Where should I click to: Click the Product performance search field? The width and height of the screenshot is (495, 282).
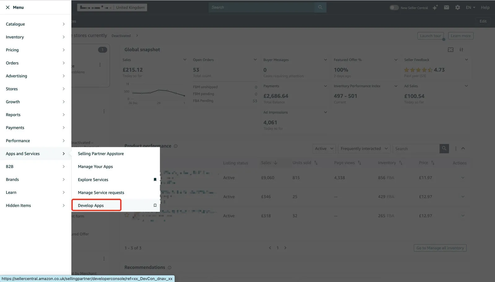pos(415,148)
